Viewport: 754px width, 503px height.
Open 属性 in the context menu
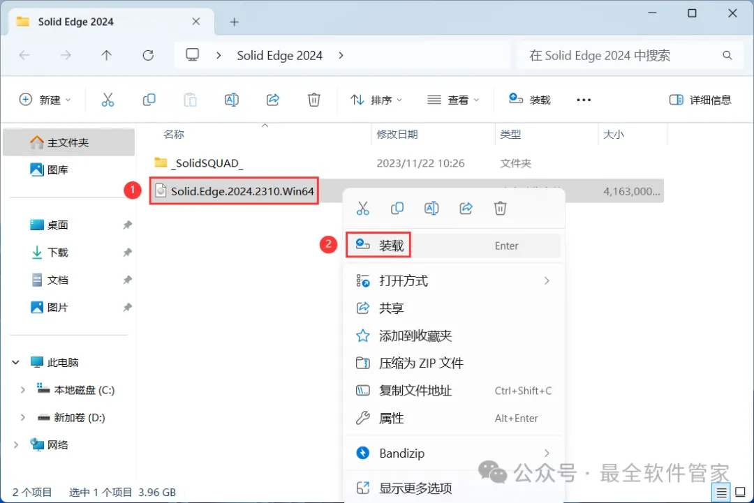click(x=454, y=419)
